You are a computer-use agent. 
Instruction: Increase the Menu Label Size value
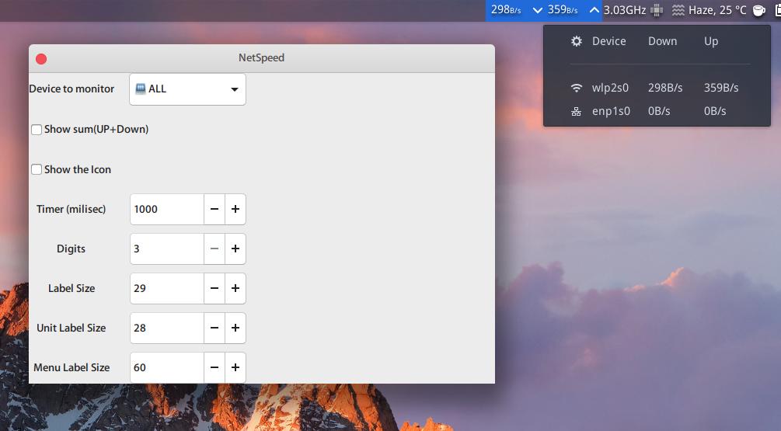pos(235,368)
